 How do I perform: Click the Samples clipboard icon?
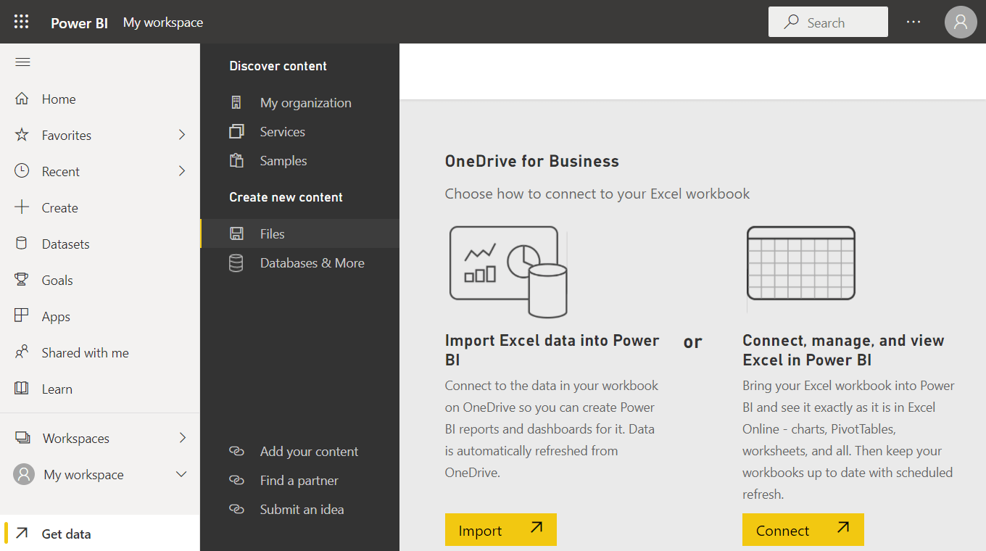[x=236, y=161]
